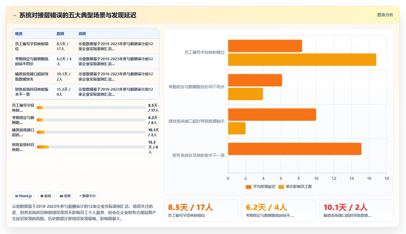
Task: Click the 财务系统科目映射版本不一致 orange chart bar
Action: pos(294,149)
